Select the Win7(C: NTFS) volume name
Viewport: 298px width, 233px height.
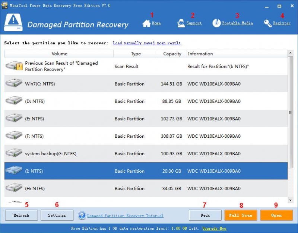point(40,84)
